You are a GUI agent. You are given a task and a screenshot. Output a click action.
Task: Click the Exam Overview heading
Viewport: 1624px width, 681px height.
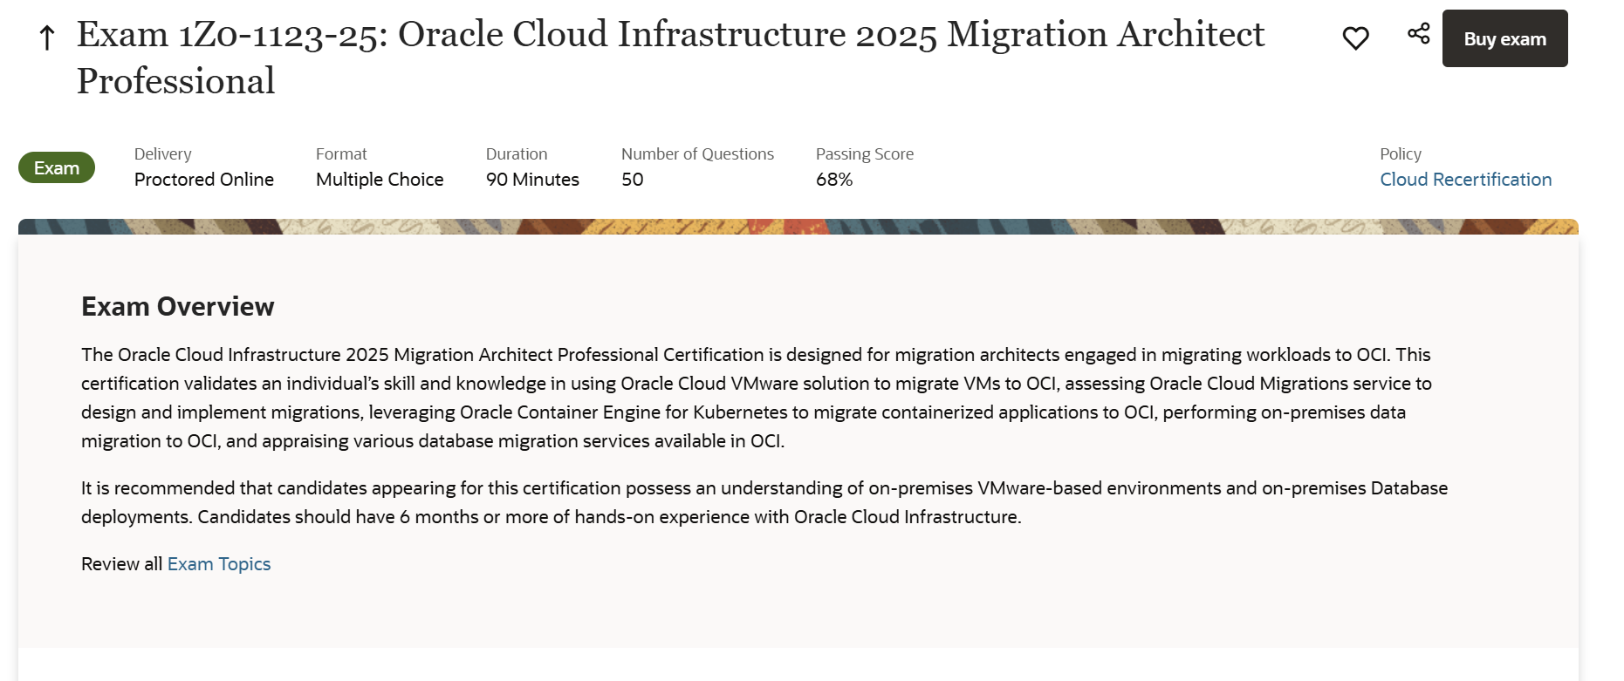(178, 307)
